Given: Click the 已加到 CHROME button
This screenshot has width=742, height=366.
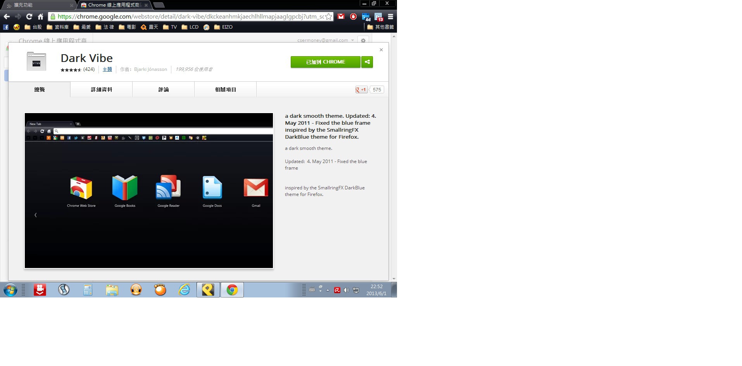Looking at the screenshot, I should click(326, 62).
